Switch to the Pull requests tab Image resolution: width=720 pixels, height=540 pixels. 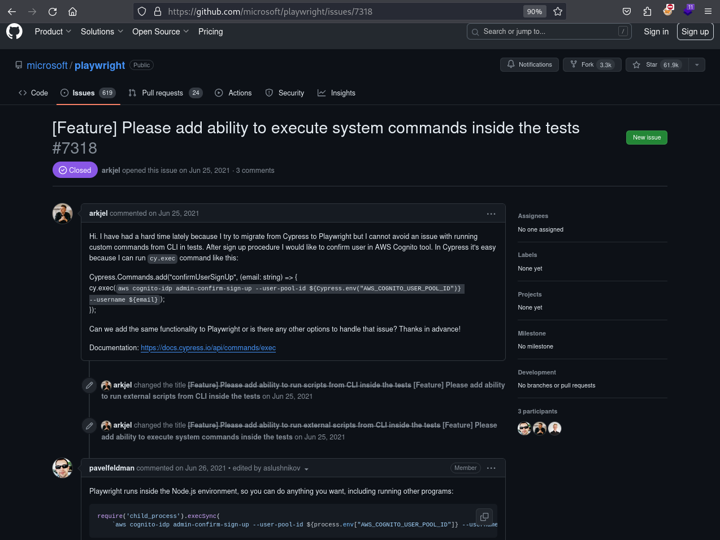click(x=166, y=93)
